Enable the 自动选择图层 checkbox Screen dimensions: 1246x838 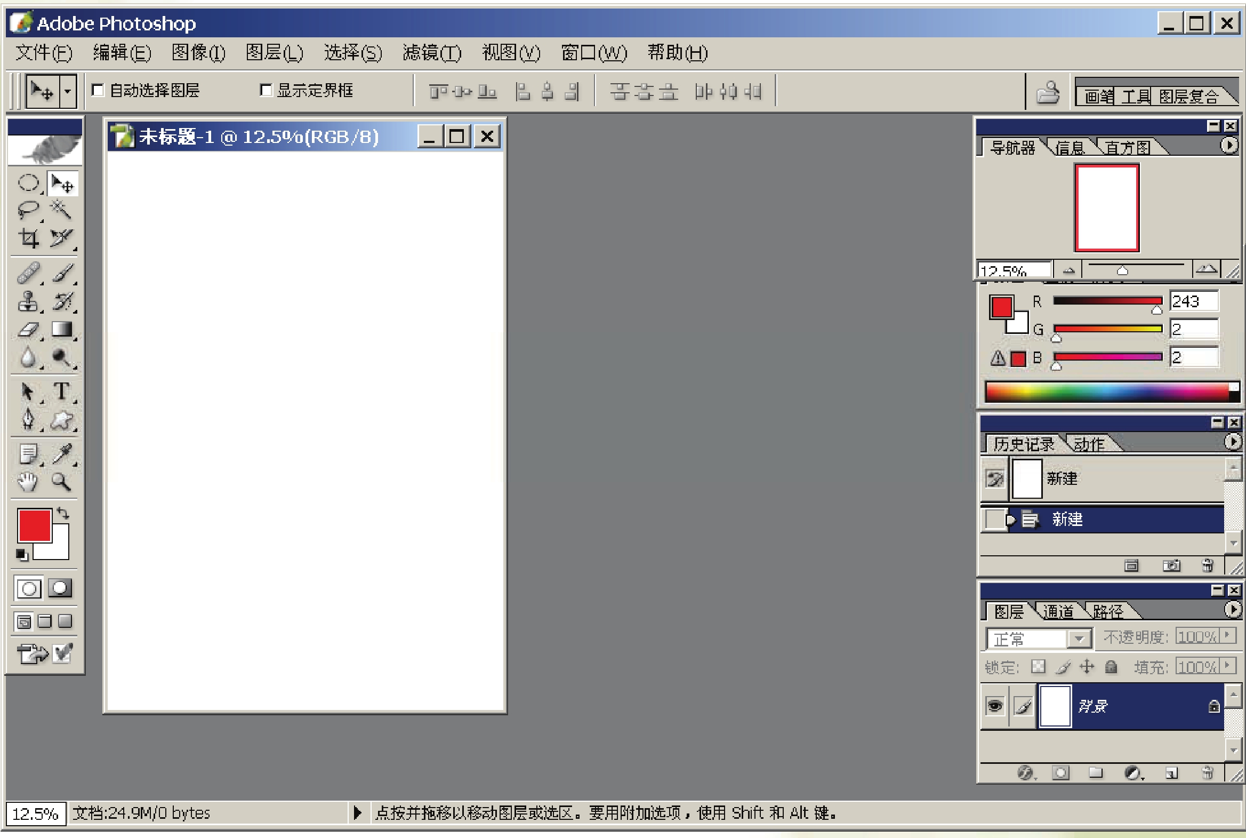click(98, 90)
